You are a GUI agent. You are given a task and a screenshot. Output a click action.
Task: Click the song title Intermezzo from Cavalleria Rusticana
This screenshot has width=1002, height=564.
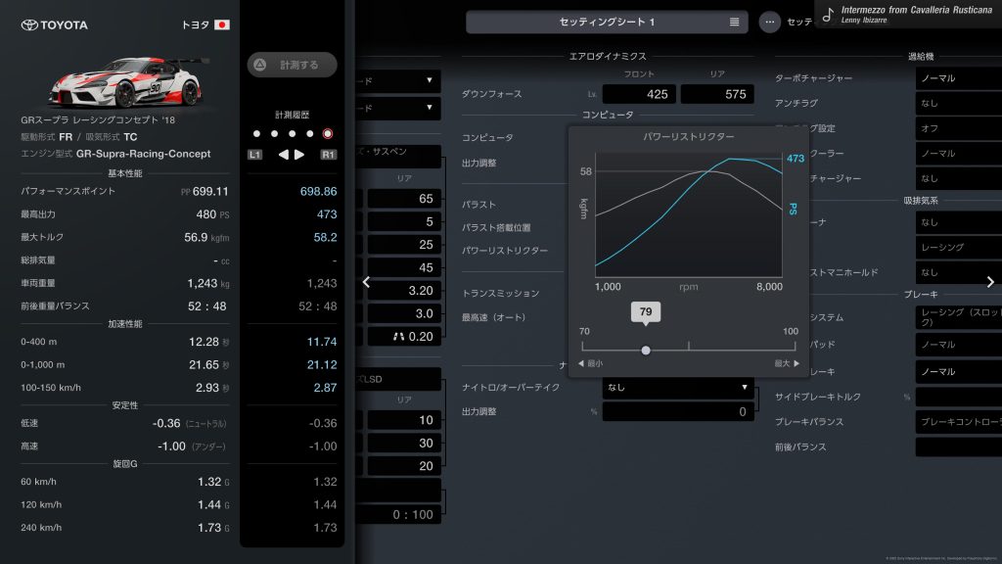(916, 10)
